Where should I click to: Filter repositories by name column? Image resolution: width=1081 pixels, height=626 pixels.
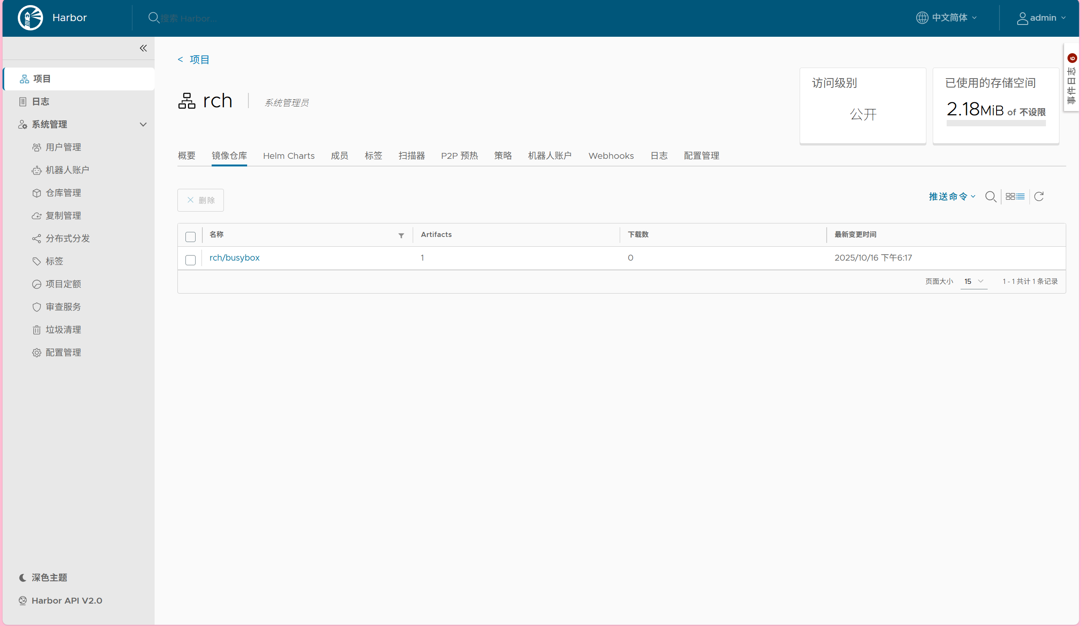coord(401,235)
